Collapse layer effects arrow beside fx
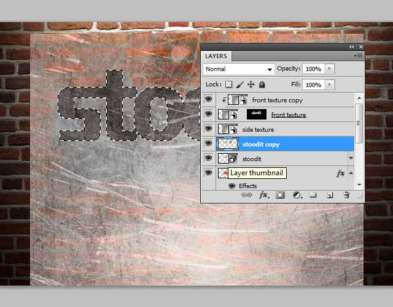 pyautogui.click(x=351, y=173)
